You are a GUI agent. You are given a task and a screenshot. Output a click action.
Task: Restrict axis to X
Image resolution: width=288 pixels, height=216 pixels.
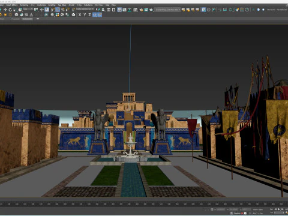tap(80, 15)
